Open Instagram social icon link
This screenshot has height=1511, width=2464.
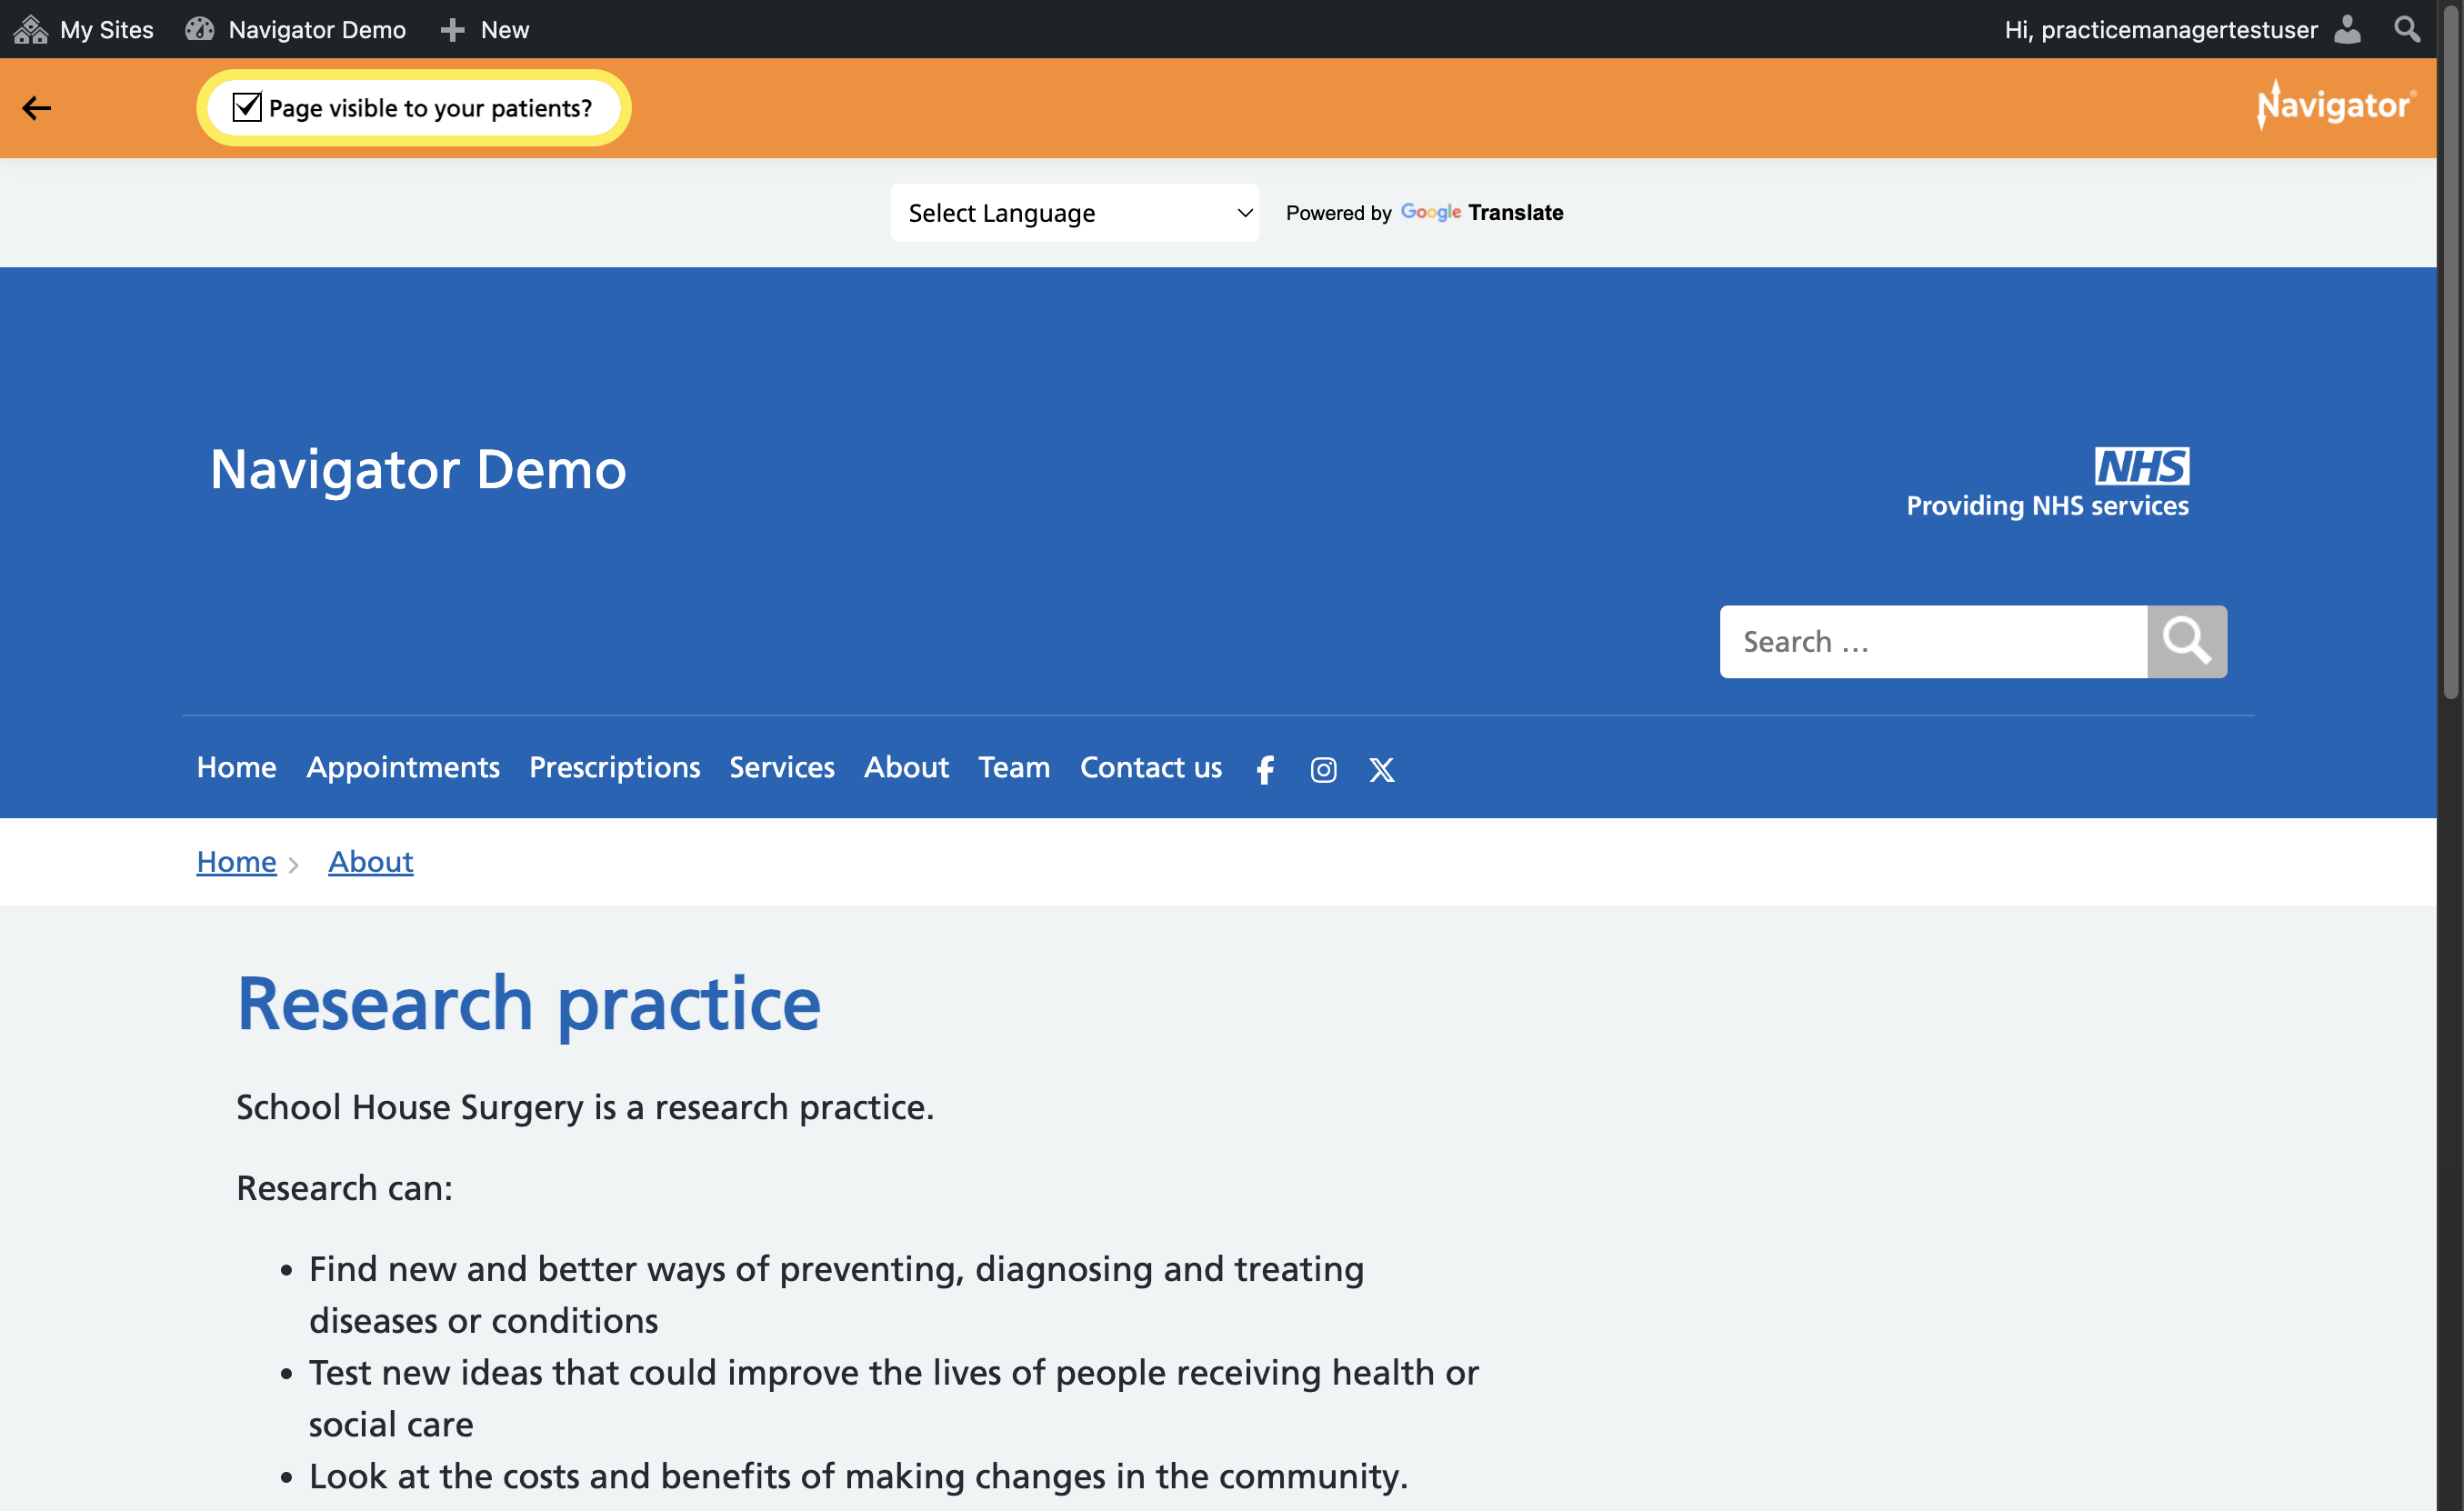1323,769
